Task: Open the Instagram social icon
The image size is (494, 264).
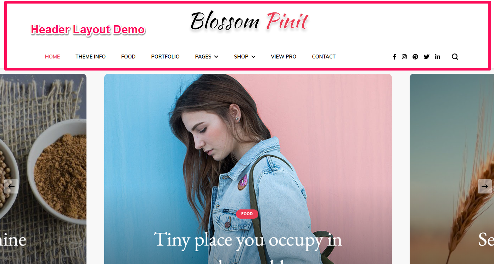Action: click(x=404, y=57)
